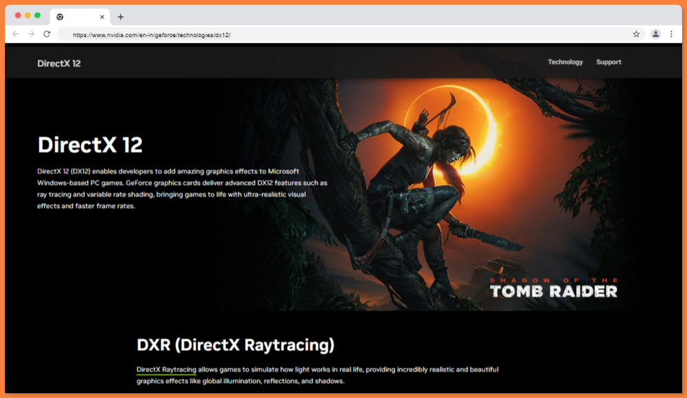The image size is (687, 398).
Task: Go back with the browser back arrow
Action: click(x=16, y=34)
